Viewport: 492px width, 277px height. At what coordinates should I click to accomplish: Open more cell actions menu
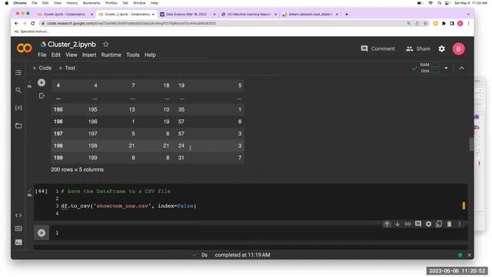pyautogui.click(x=460, y=224)
